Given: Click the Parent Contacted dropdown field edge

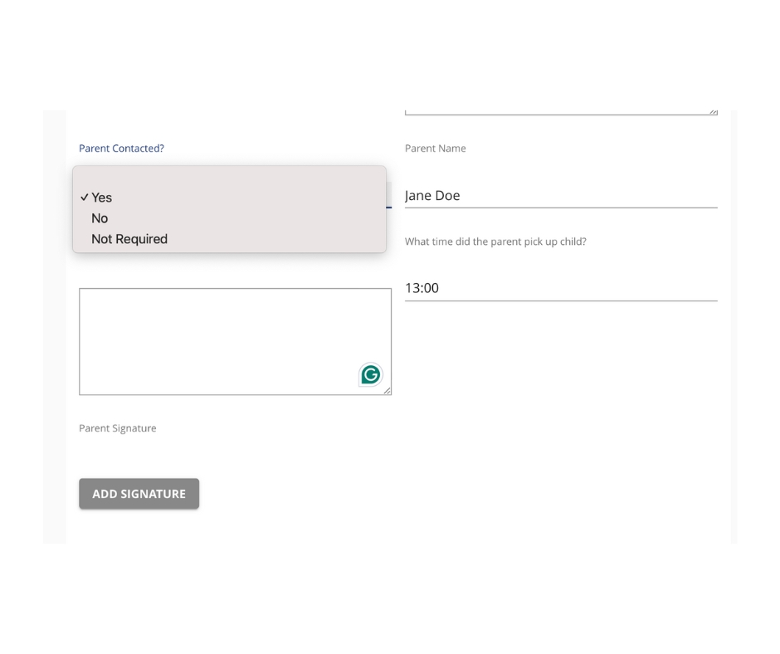Looking at the screenshot, I should click(x=388, y=196).
